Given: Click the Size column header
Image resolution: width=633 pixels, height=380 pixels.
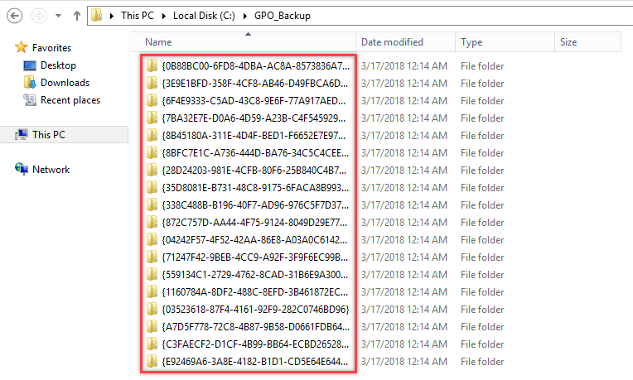Looking at the screenshot, I should (x=587, y=42).
